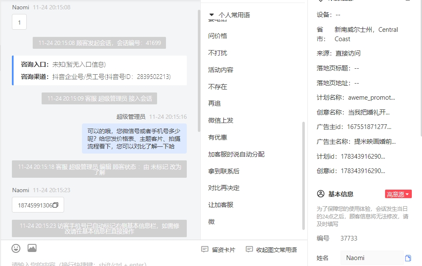Select quick phrase 微信上发
This screenshot has width=422, height=266.
[x=221, y=120]
